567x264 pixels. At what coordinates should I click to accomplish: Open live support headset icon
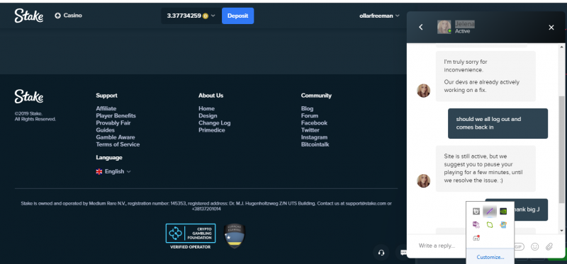click(x=381, y=253)
